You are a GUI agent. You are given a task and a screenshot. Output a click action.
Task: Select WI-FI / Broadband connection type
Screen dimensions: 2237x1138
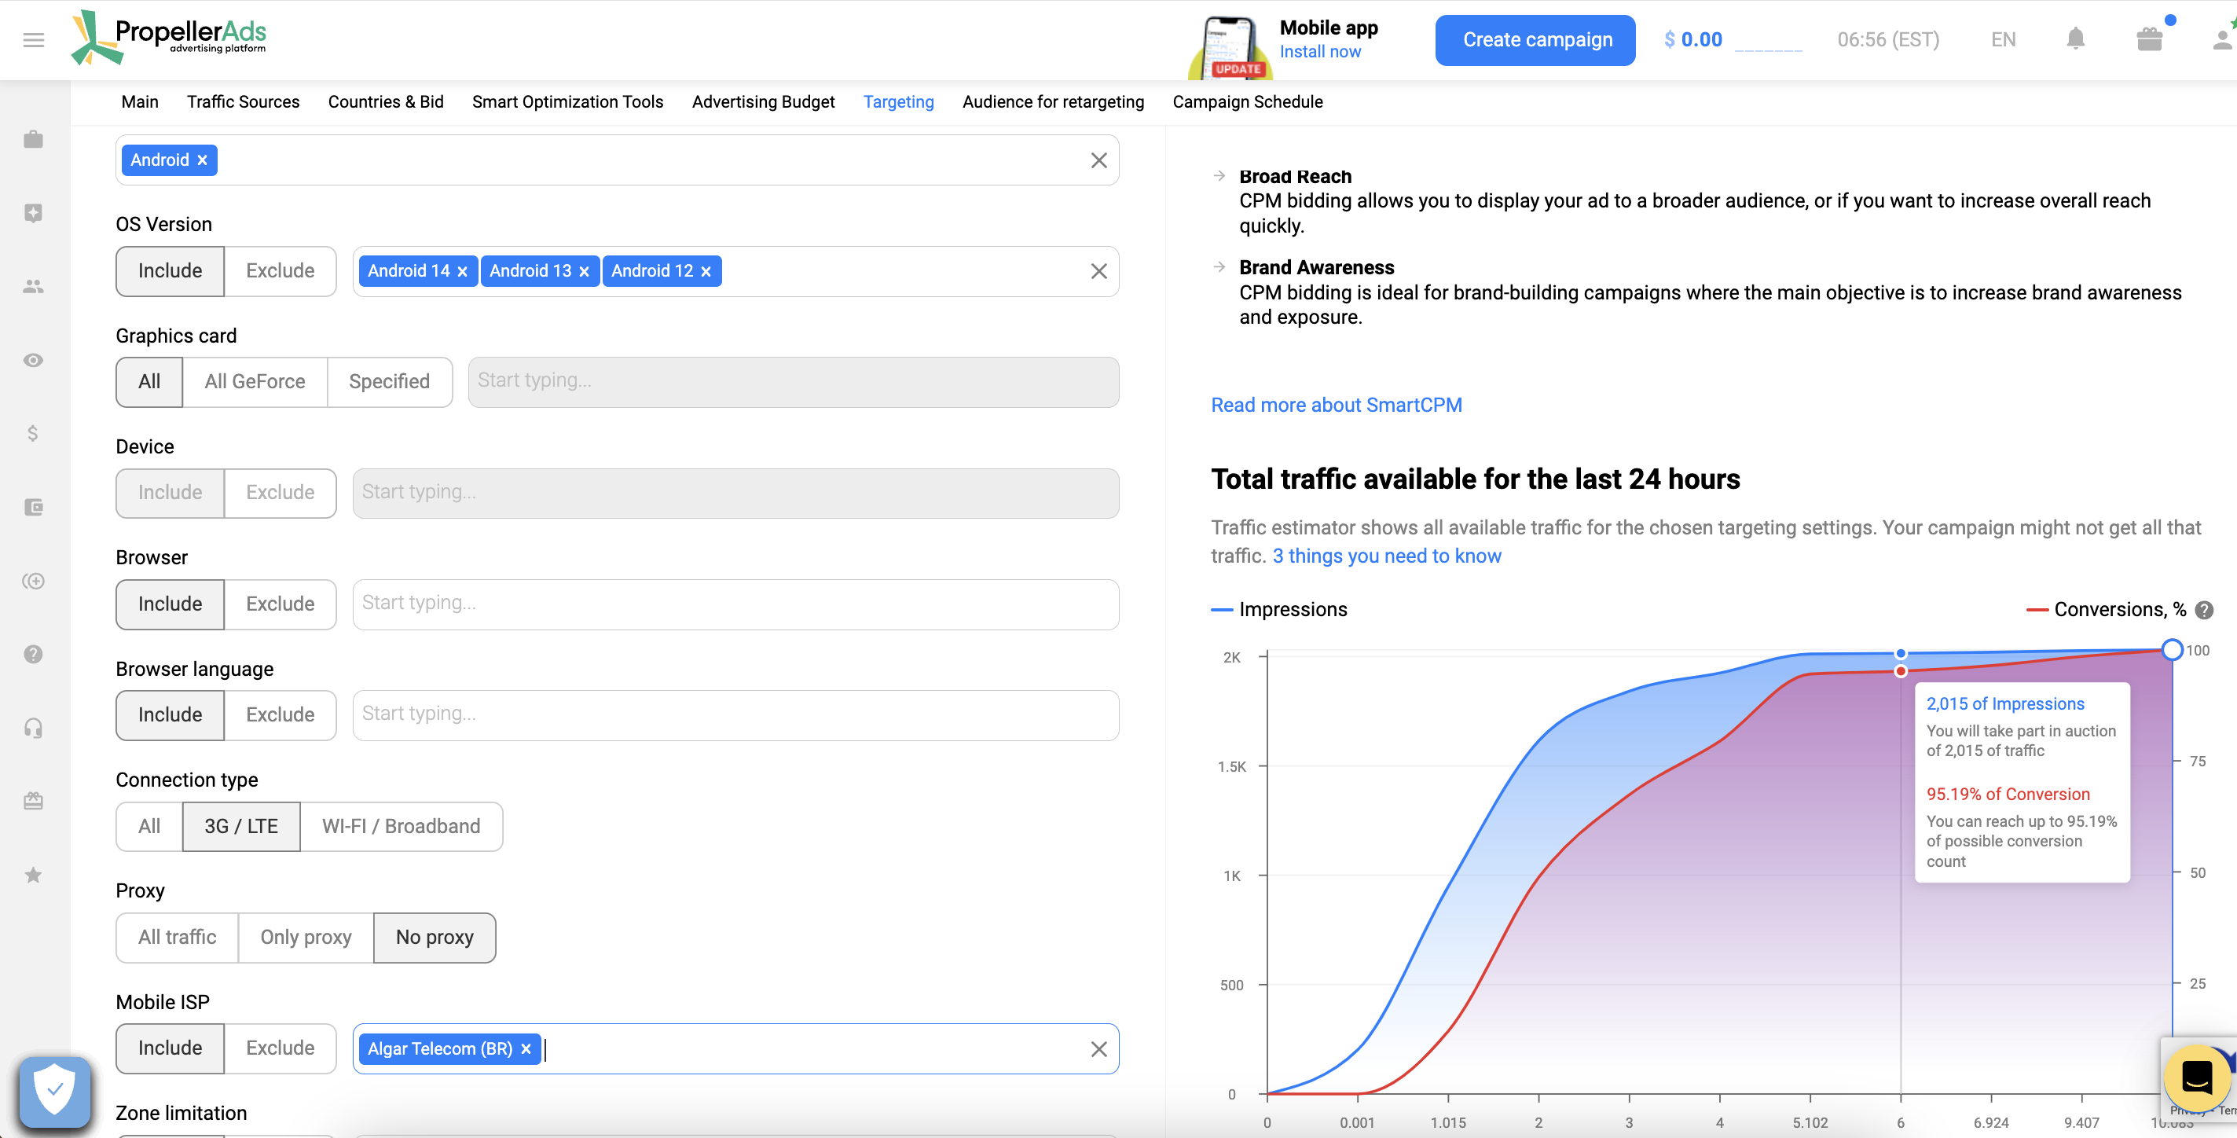[x=400, y=826]
